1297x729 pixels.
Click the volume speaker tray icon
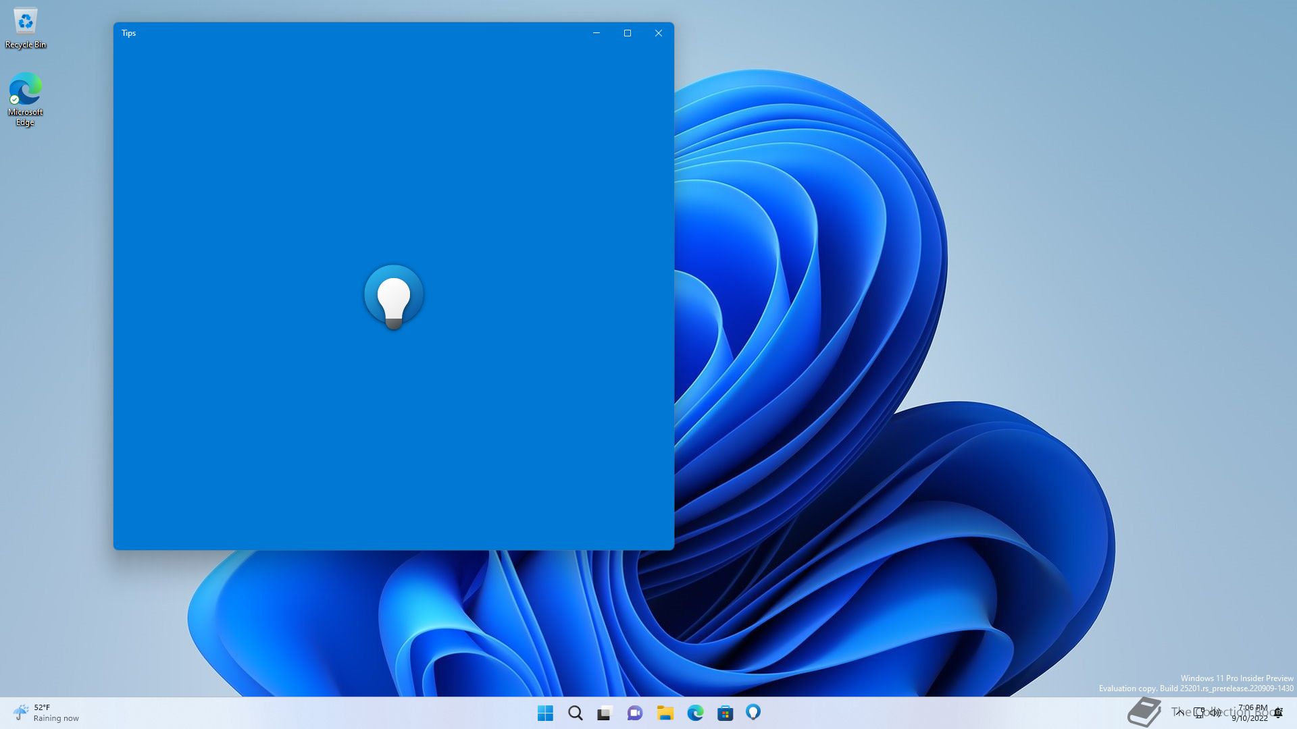(x=1215, y=712)
